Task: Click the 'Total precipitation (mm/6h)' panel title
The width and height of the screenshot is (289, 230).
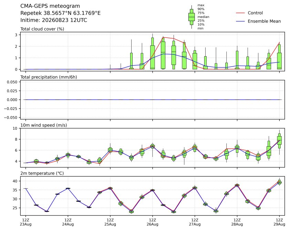Action: click(49, 77)
